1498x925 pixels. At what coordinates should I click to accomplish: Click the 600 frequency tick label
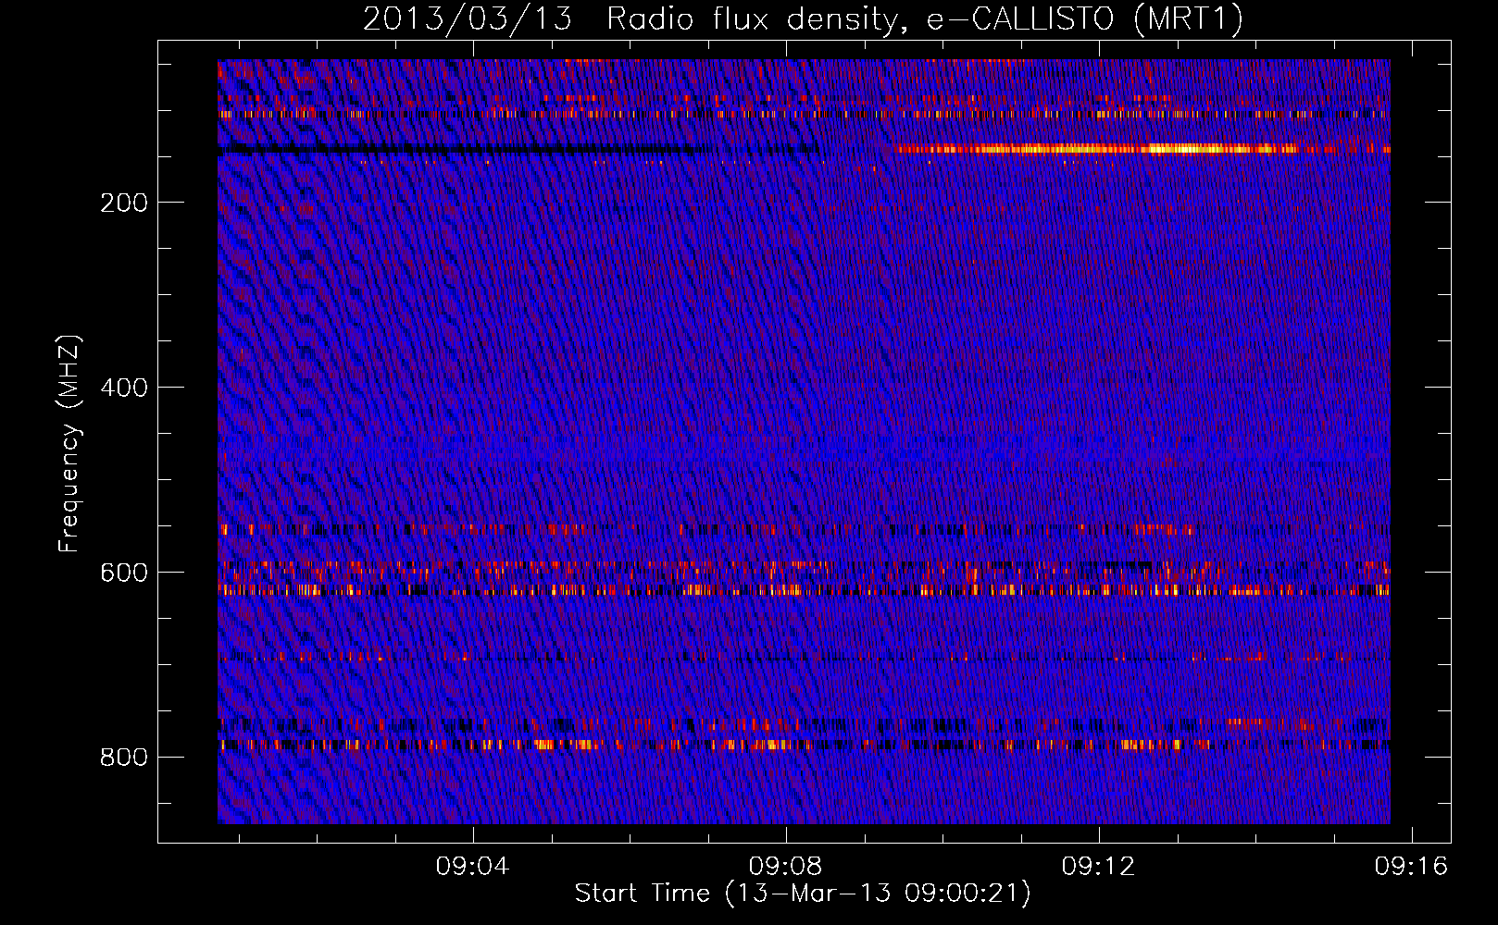tap(124, 573)
